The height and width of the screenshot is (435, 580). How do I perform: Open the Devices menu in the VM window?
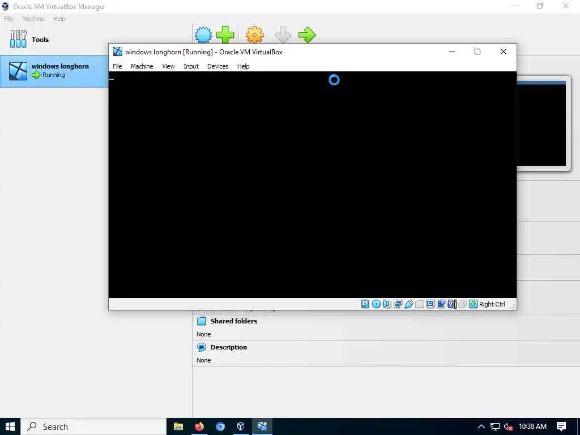click(x=218, y=66)
